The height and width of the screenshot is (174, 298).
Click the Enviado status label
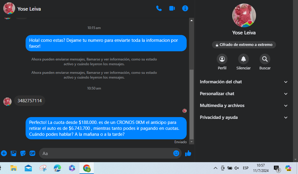pyautogui.click(x=180, y=142)
